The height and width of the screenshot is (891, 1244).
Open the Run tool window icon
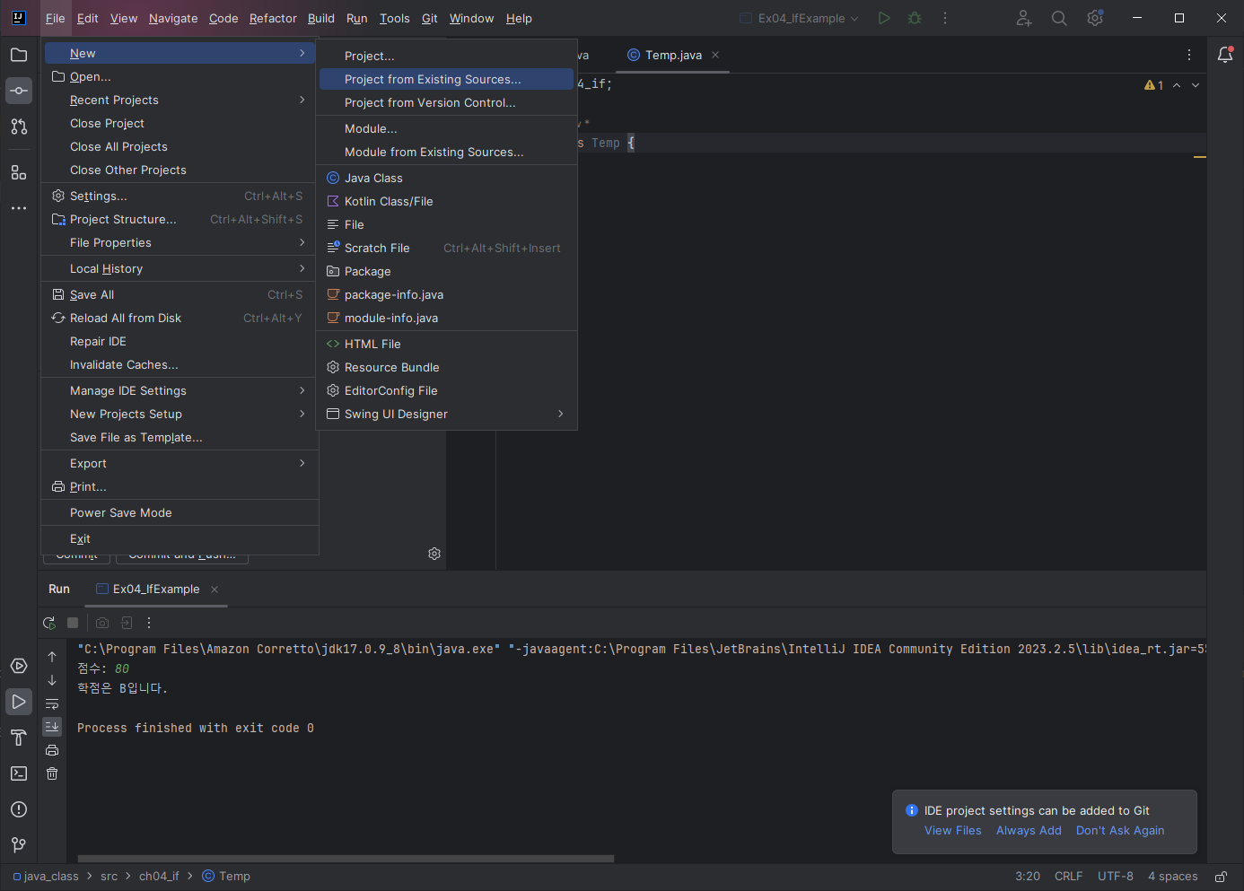tap(19, 702)
